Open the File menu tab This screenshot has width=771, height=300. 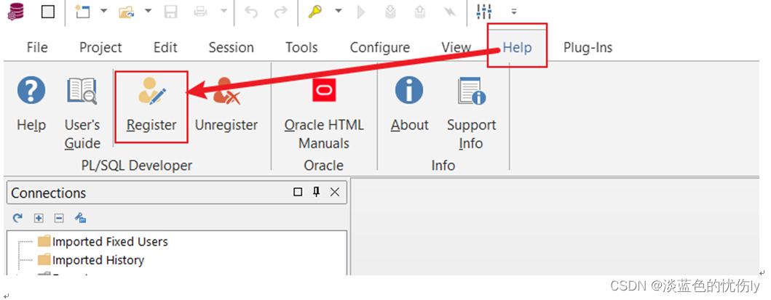[37, 47]
